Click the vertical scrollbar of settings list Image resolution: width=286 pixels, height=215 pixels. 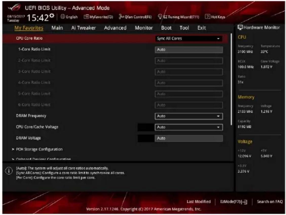pos(231,79)
